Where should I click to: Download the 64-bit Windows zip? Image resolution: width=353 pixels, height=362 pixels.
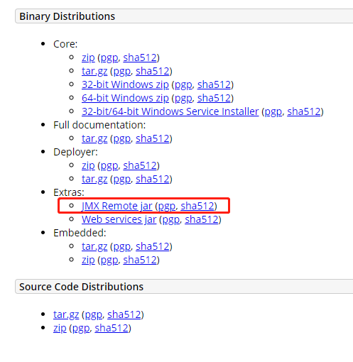[125, 98]
